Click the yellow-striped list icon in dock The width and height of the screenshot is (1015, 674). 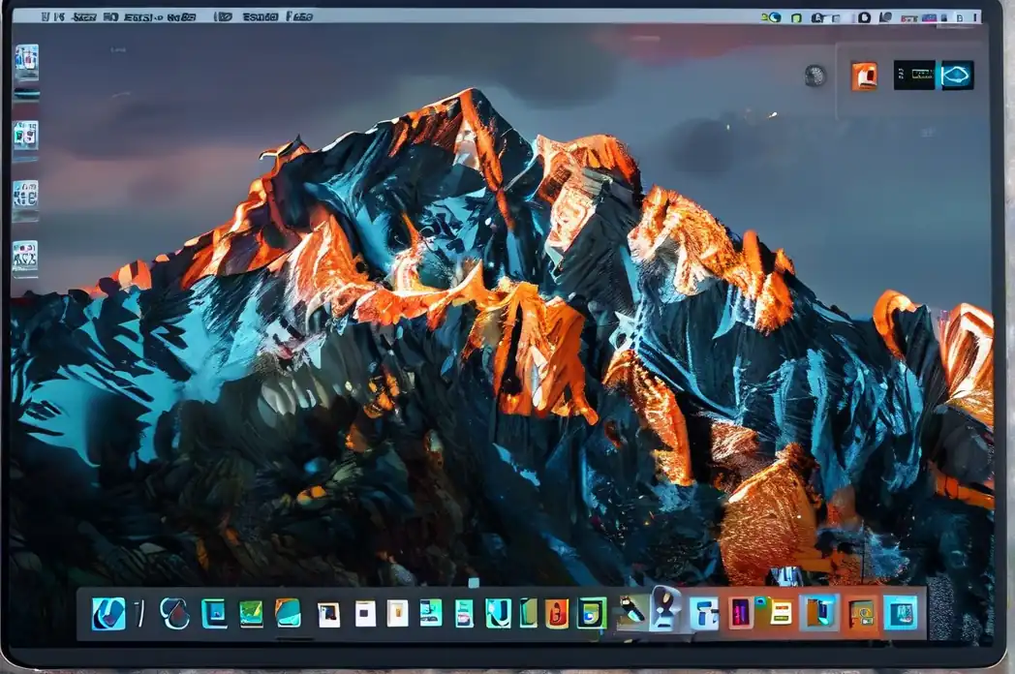pyautogui.click(x=780, y=613)
